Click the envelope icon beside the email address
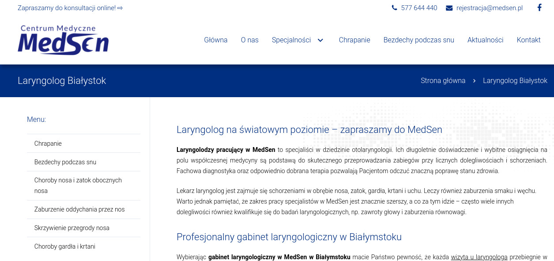The image size is (554, 261). pos(449,8)
